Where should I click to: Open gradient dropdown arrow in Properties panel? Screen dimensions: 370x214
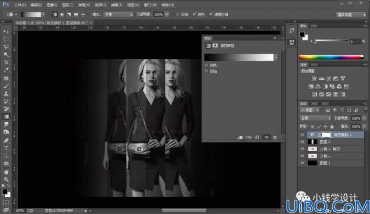[276, 57]
